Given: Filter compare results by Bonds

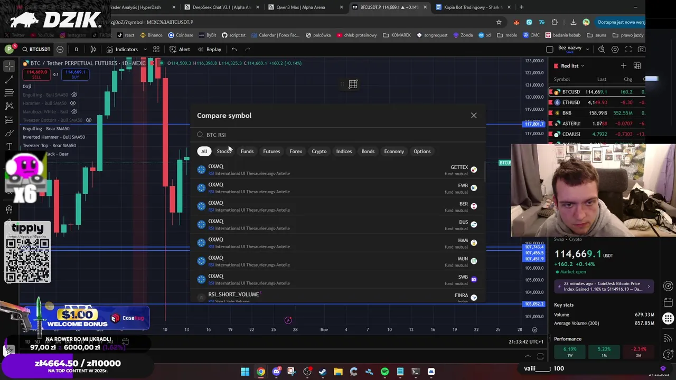Looking at the screenshot, I should [368, 151].
